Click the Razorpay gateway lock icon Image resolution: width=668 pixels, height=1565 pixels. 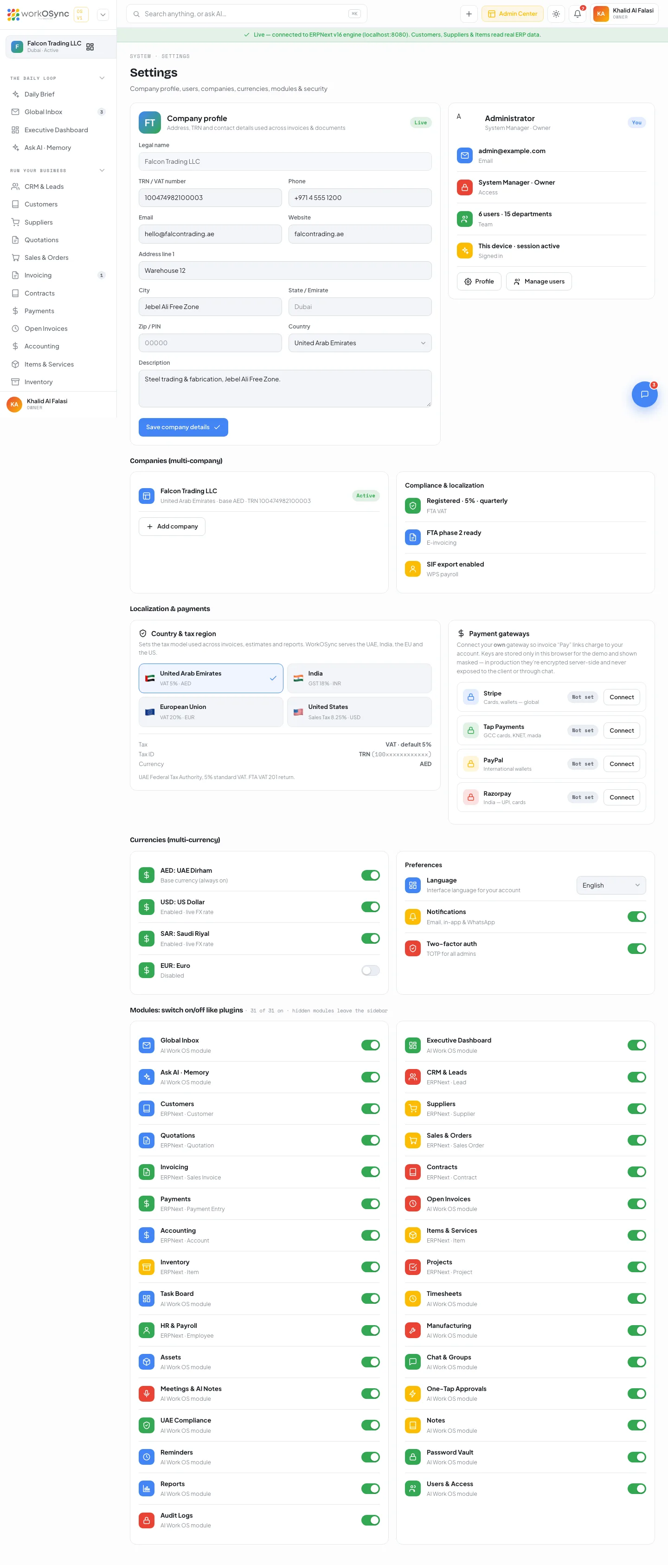[471, 797]
